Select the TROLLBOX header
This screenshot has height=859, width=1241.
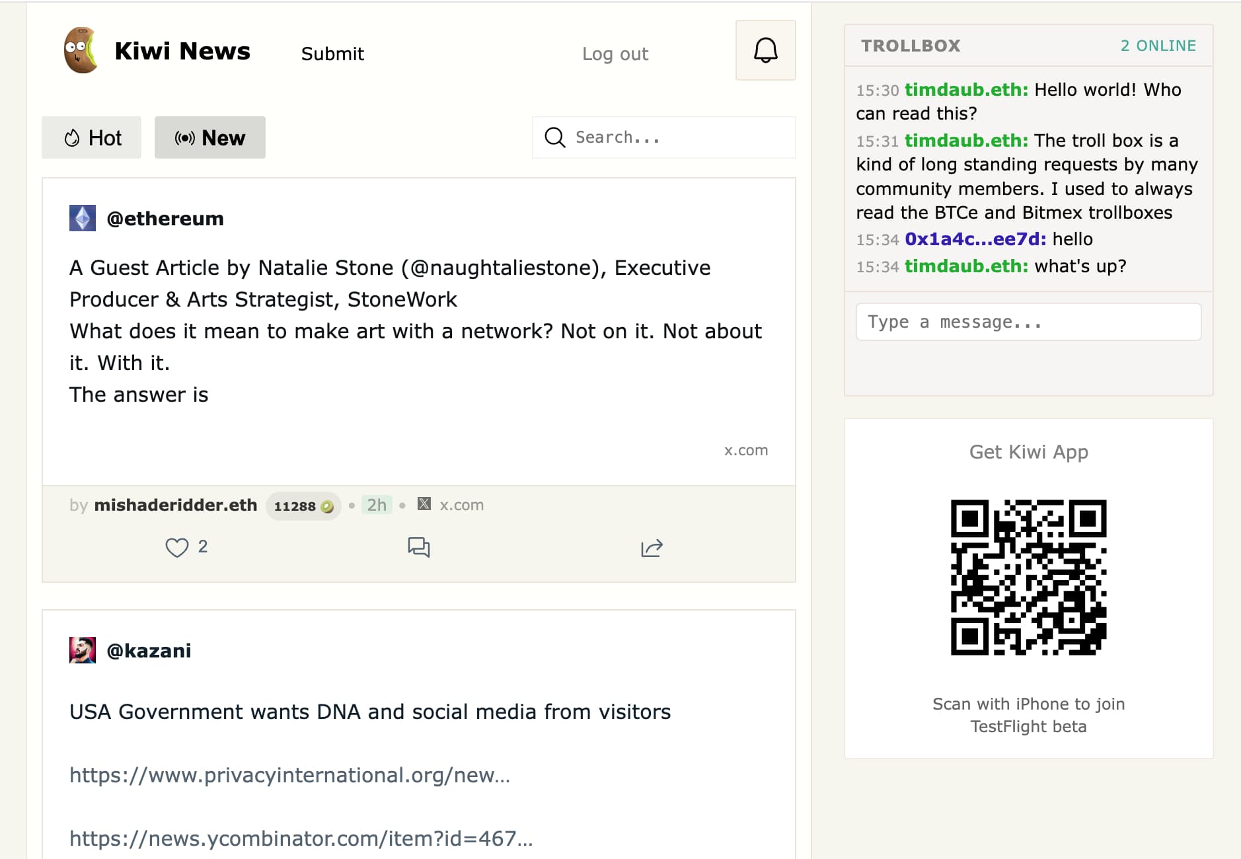point(911,45)
